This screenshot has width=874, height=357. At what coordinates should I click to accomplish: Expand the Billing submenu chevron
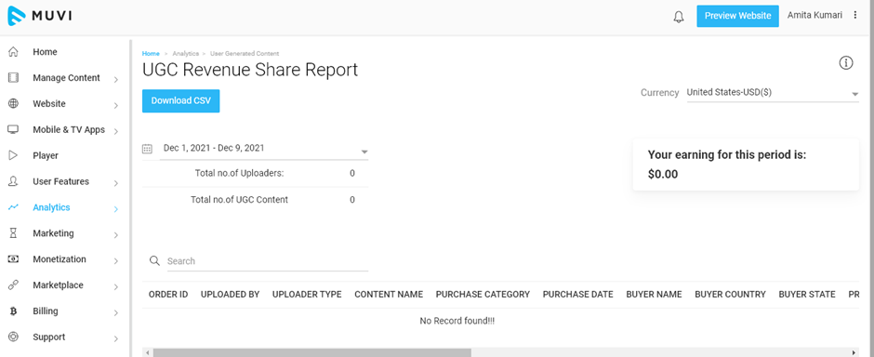point(116,313)
